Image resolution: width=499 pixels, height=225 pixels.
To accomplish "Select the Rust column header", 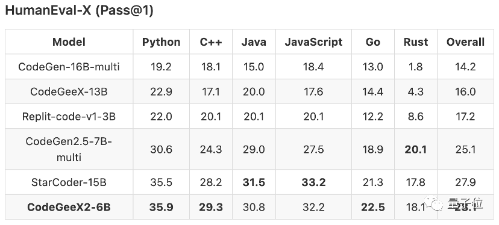I will [x=416, y=42].
